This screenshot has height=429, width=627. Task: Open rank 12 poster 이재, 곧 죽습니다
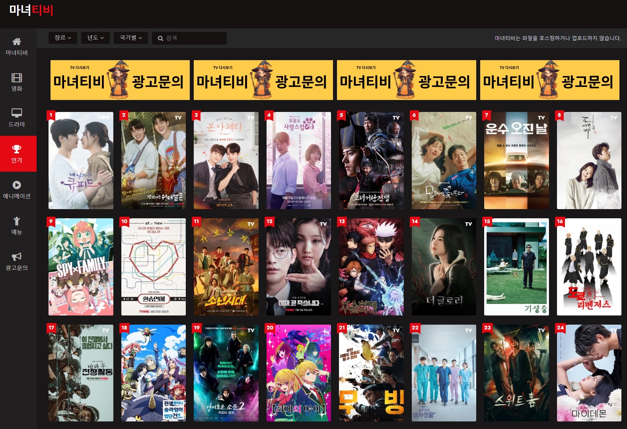[299, 267]
